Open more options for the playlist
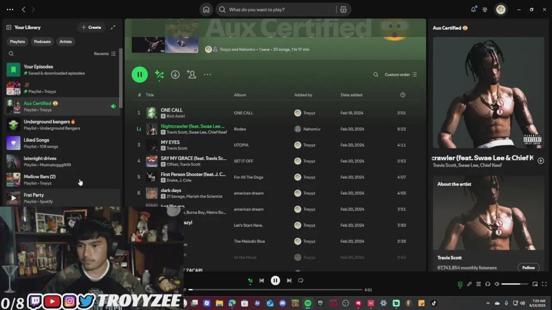The image size is (552, 310). pyautogui.click(x=207, y=74)
